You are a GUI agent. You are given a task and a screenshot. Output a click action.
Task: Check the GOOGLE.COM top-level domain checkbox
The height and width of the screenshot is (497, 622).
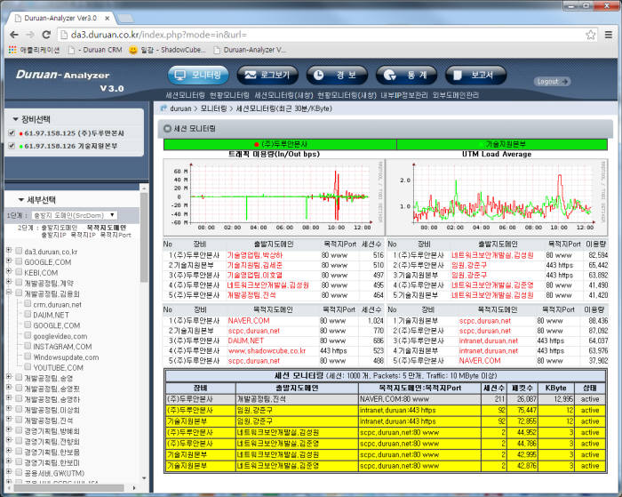18,262
